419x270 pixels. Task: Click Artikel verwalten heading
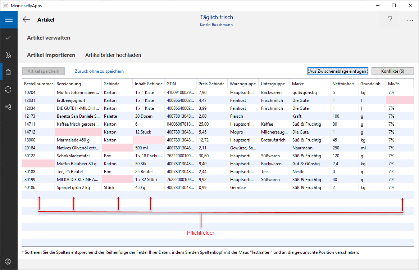pyautogui.click(x=49, y=38)
